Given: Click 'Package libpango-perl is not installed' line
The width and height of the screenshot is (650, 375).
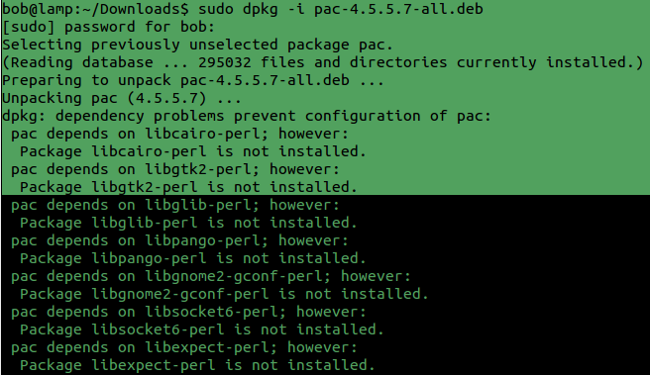Looking at the screenshot, I should pyautogui.click(x=193, y=258).
